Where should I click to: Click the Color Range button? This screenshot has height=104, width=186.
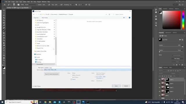pyautogui.click(x=177, y=59)
